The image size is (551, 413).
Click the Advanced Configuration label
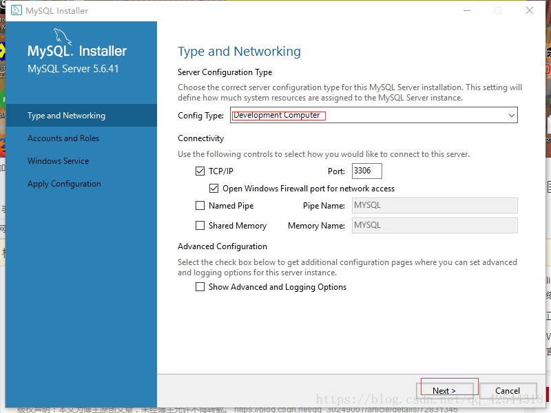[x=222, y=246]
